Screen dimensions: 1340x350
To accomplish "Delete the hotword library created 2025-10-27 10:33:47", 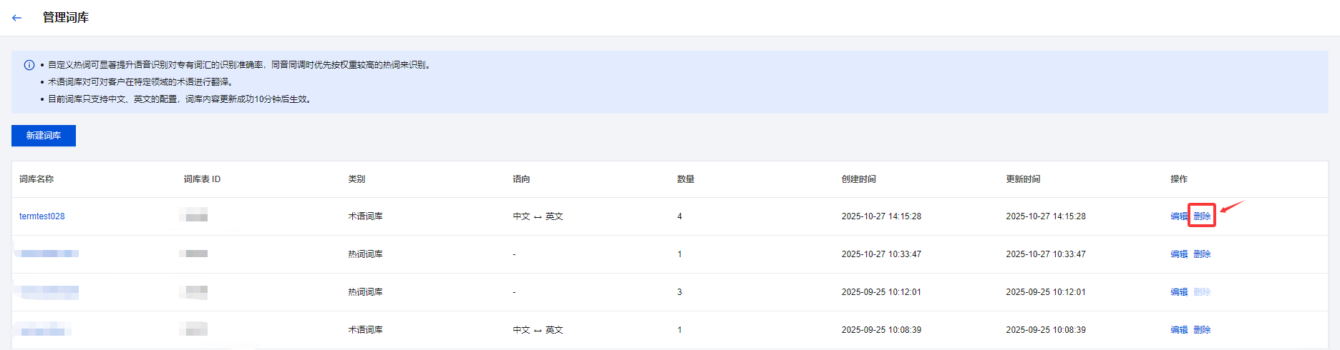I will (x=1202, y=254).
